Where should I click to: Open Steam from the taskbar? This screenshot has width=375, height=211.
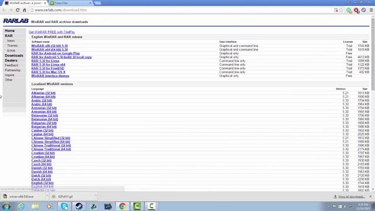tap(79, 206)
